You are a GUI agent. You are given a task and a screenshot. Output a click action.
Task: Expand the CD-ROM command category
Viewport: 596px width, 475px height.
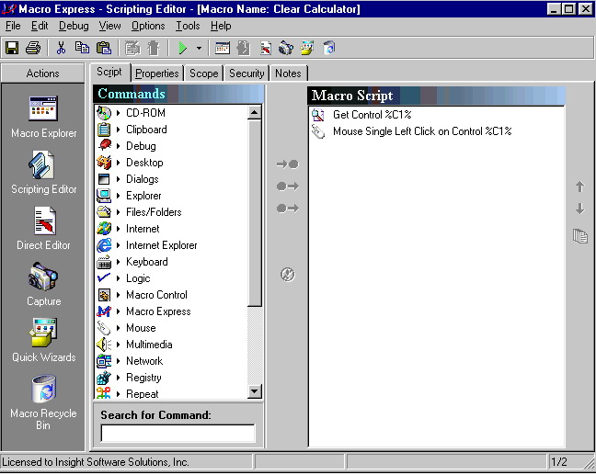coord(119,113)
